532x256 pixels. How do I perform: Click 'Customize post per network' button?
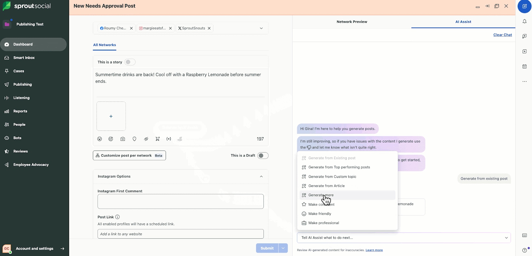click(x=129, y=156)
